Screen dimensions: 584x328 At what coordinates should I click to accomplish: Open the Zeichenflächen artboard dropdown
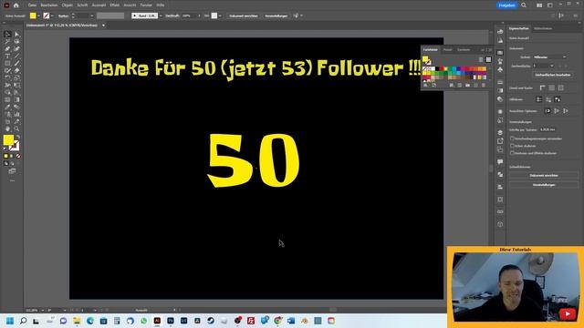tap(544, 66)
